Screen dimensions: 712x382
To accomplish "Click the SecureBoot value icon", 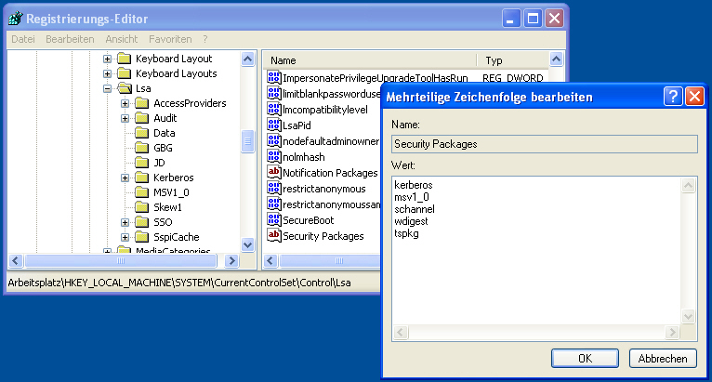I will (274, 220).
